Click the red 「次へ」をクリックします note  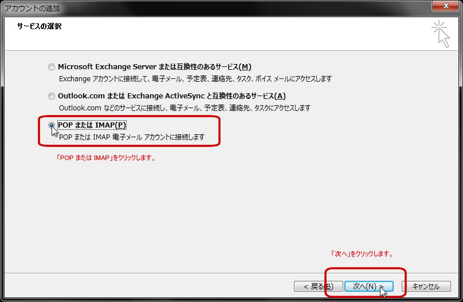click(x=361, y=253)
